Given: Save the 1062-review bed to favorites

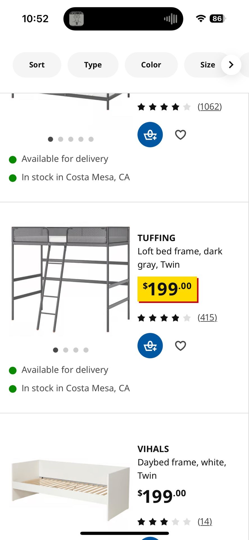Looking at the screenshot, I should 180,134.
